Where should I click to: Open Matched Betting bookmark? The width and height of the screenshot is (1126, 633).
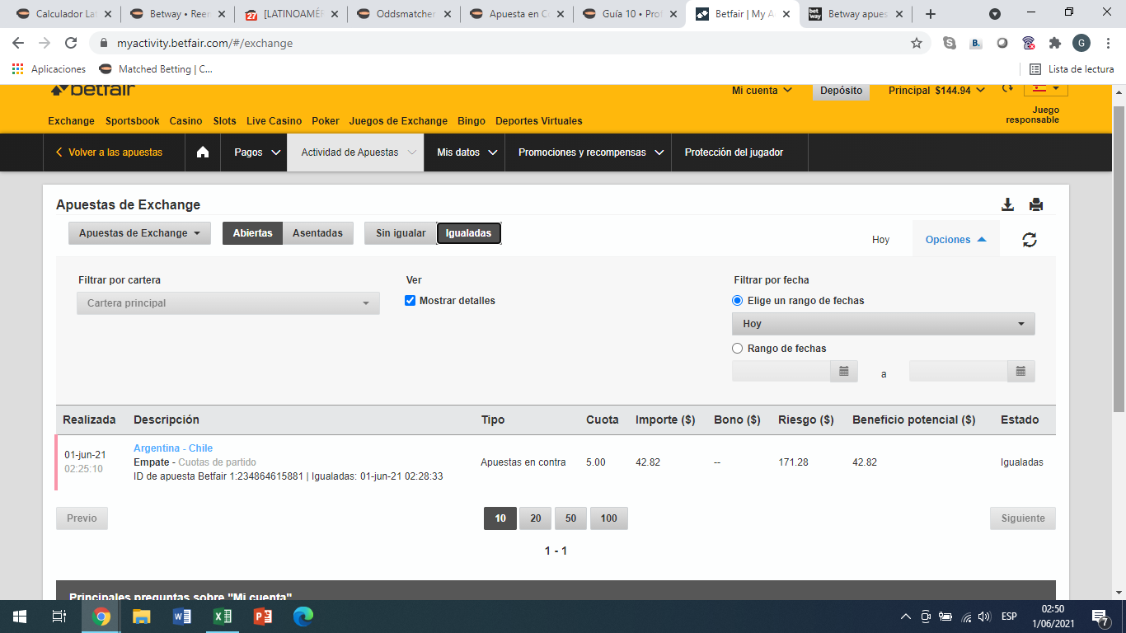[157, 69]
